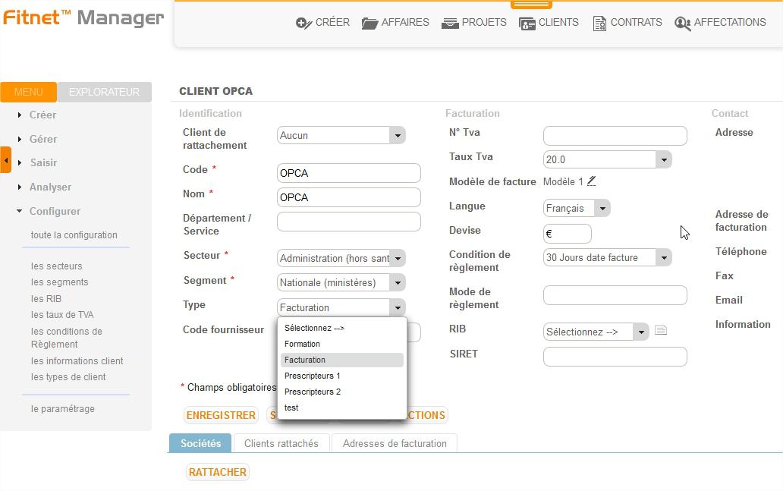Click the RIB details icon beside dropdown
Viewport: 783px width, 491px height.
point(661,330)
